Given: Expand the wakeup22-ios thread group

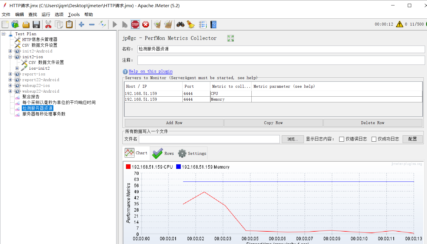Looking at the screenshot, I should pyautogui.click(x=10, y=85).
